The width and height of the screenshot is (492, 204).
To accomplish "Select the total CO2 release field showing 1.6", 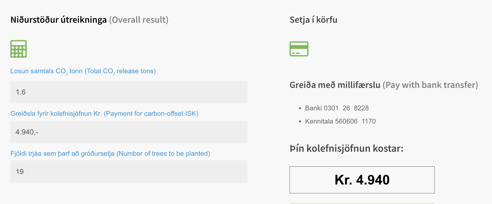I will tap(129, 92).
